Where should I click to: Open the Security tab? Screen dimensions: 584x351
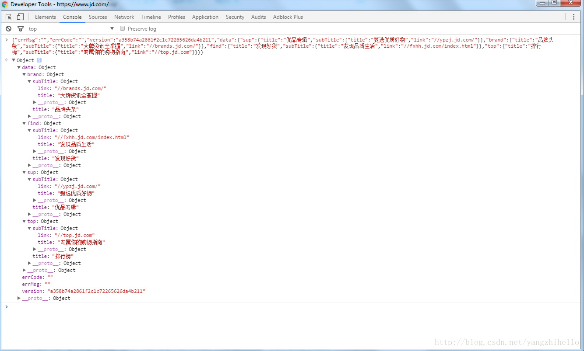coord(235,17)
